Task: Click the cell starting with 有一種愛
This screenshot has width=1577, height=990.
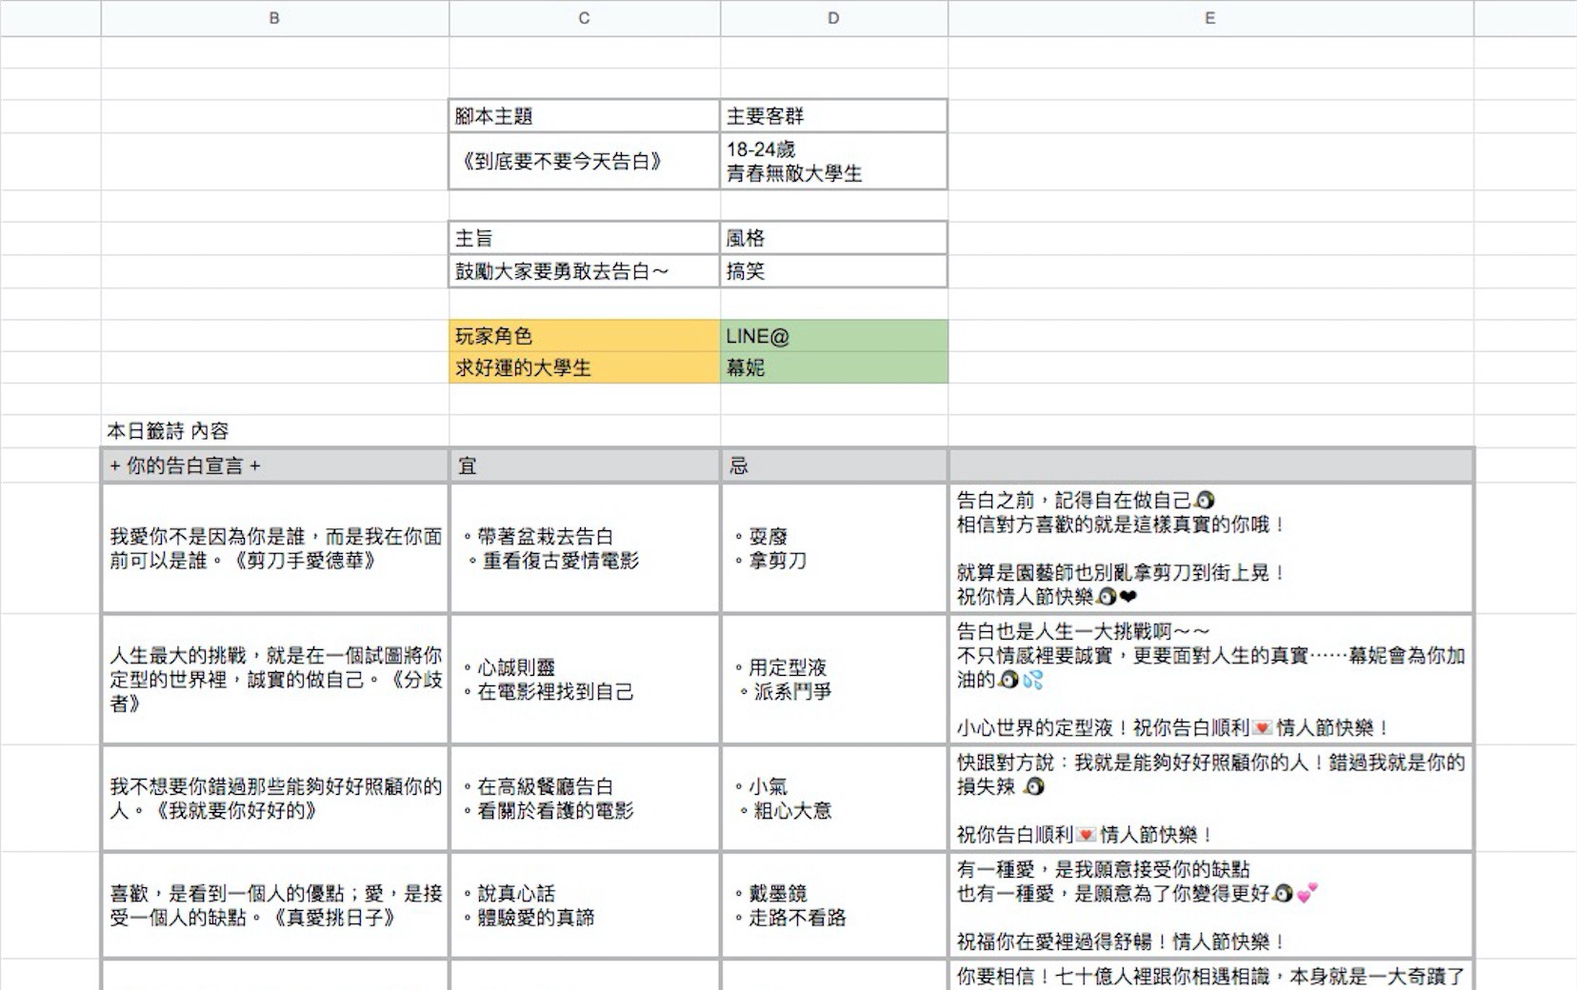Action: (x=1209, y=904)
